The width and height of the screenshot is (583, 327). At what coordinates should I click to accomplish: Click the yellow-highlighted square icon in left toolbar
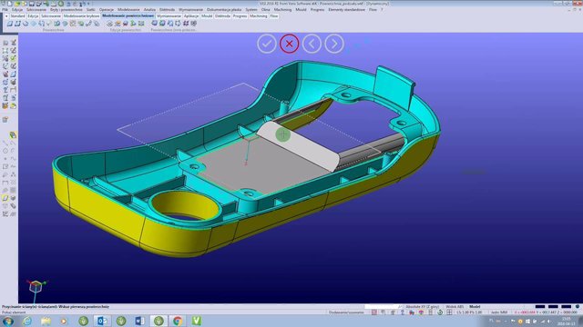5,198
